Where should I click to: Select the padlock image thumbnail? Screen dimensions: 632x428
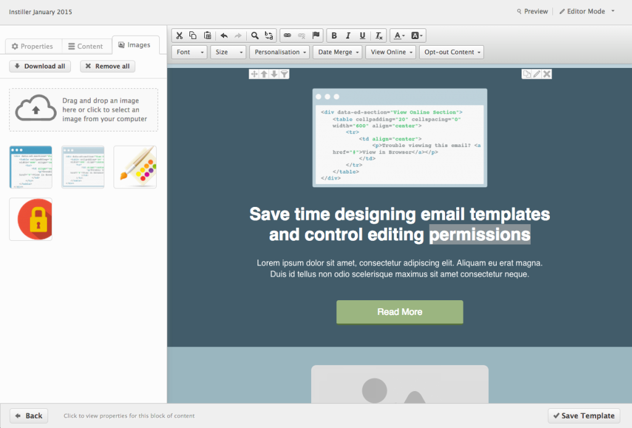pos(31,219)
